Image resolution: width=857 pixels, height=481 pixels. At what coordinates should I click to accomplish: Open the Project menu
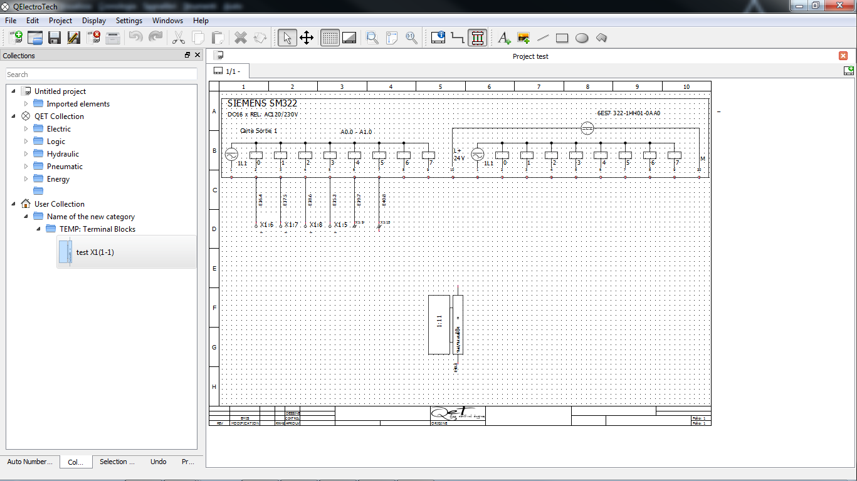tap(60, 21)
